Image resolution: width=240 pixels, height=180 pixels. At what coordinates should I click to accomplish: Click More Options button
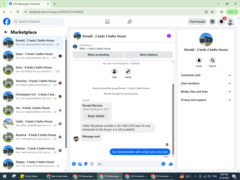click(x=149, y=55)
